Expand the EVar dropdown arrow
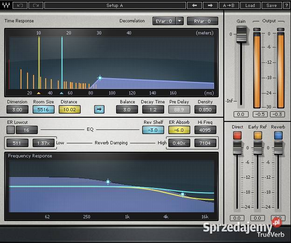The image size is (291, 243). (x=180, y=21)
